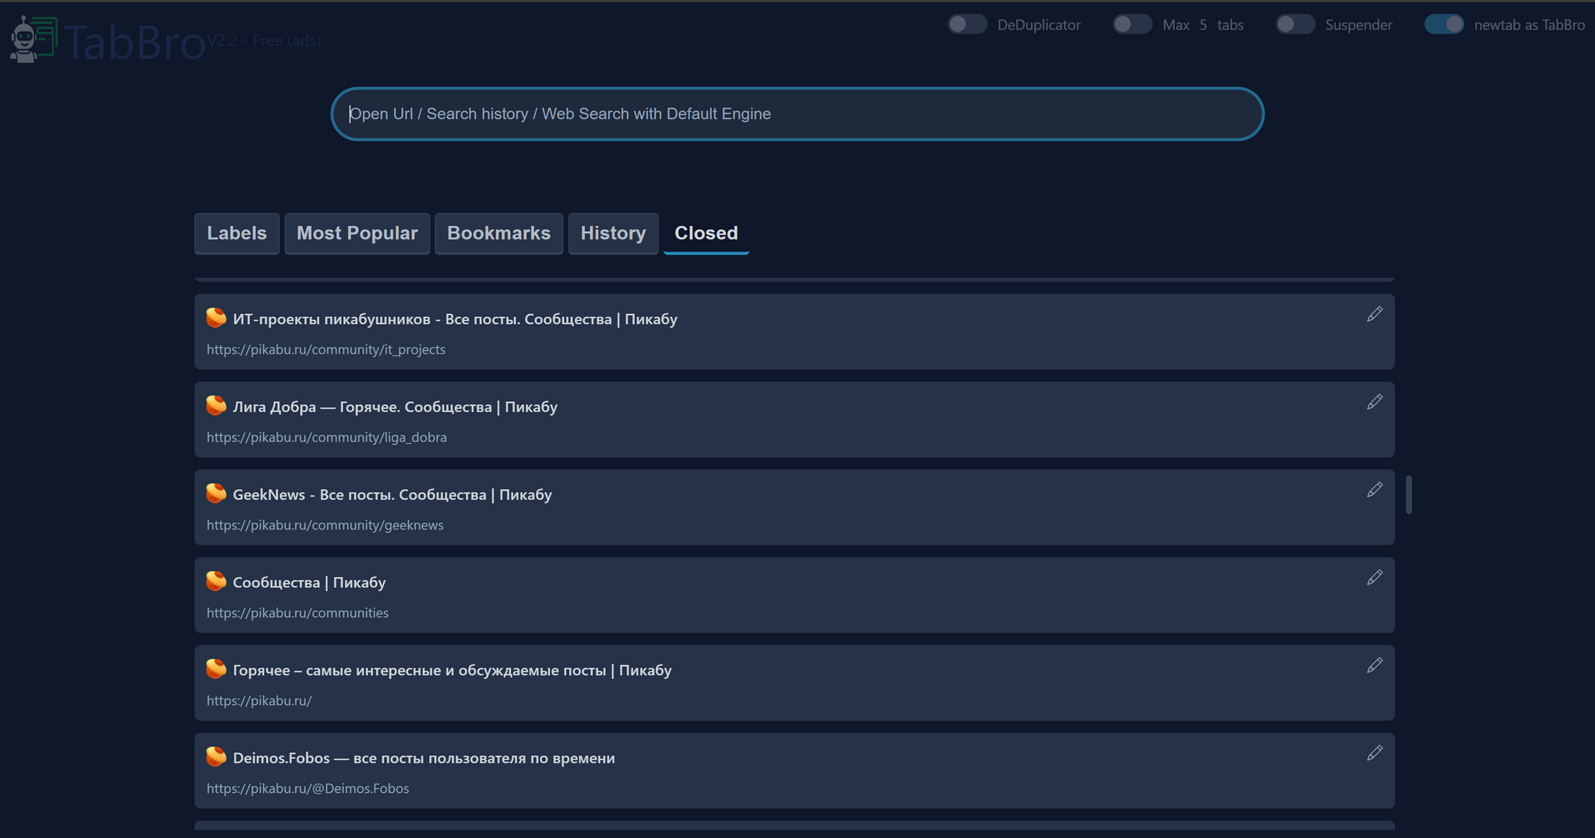Screen dimensions: 1595x838
Task: Click URL https://pikabu.ru/community/liga_dobra
Action: click(x=327, y=438)
